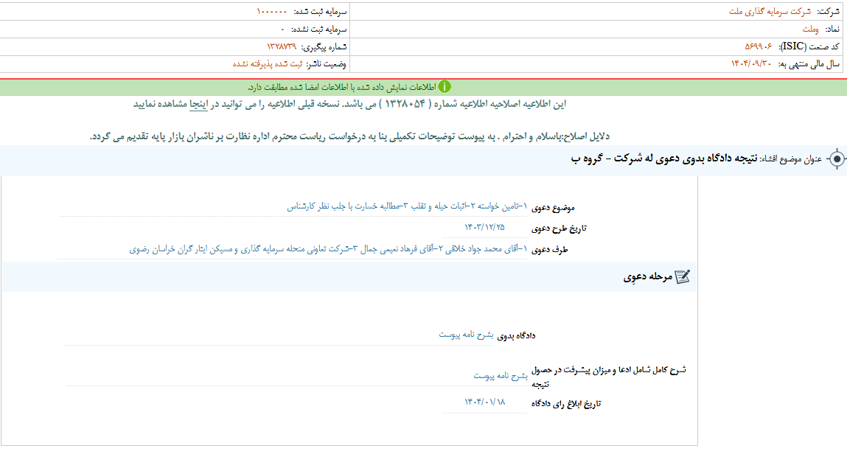This screenshot has height=457, width=847.
Task: Click the company name شرکت سرمایه گذاری ملت
Action: (770, 11)
